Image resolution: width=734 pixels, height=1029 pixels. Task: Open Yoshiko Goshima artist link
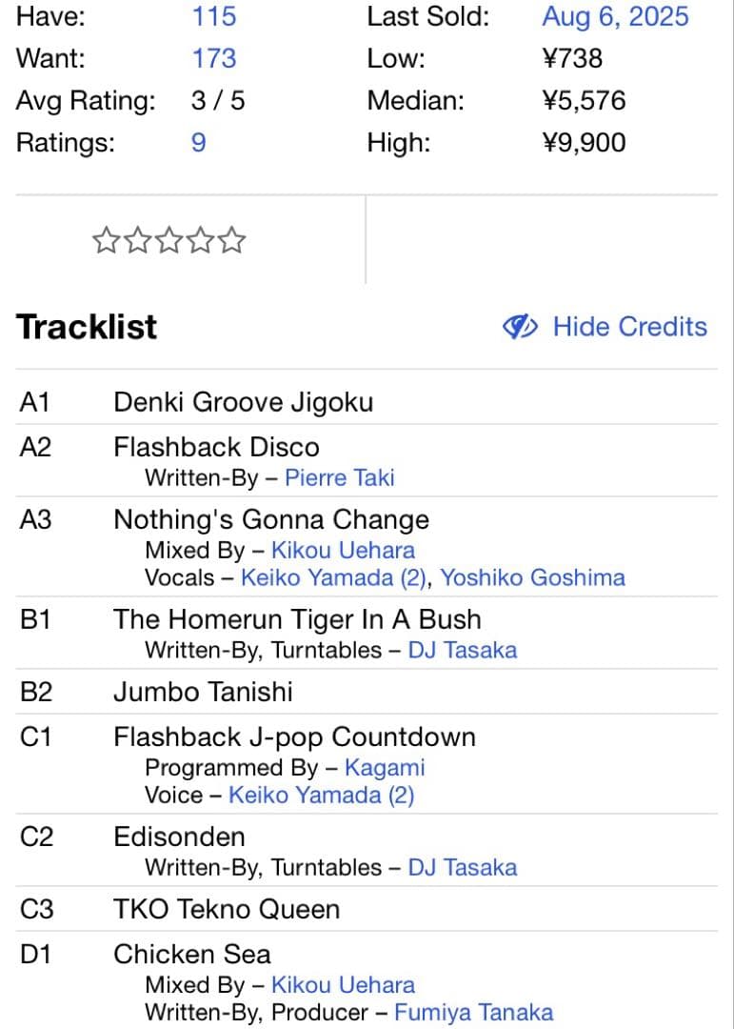(532, 577)
